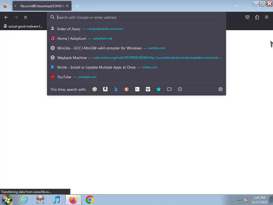Open the Extensions puzzle icon
This screenshot has height=205, width=273.
pos(257,17)
